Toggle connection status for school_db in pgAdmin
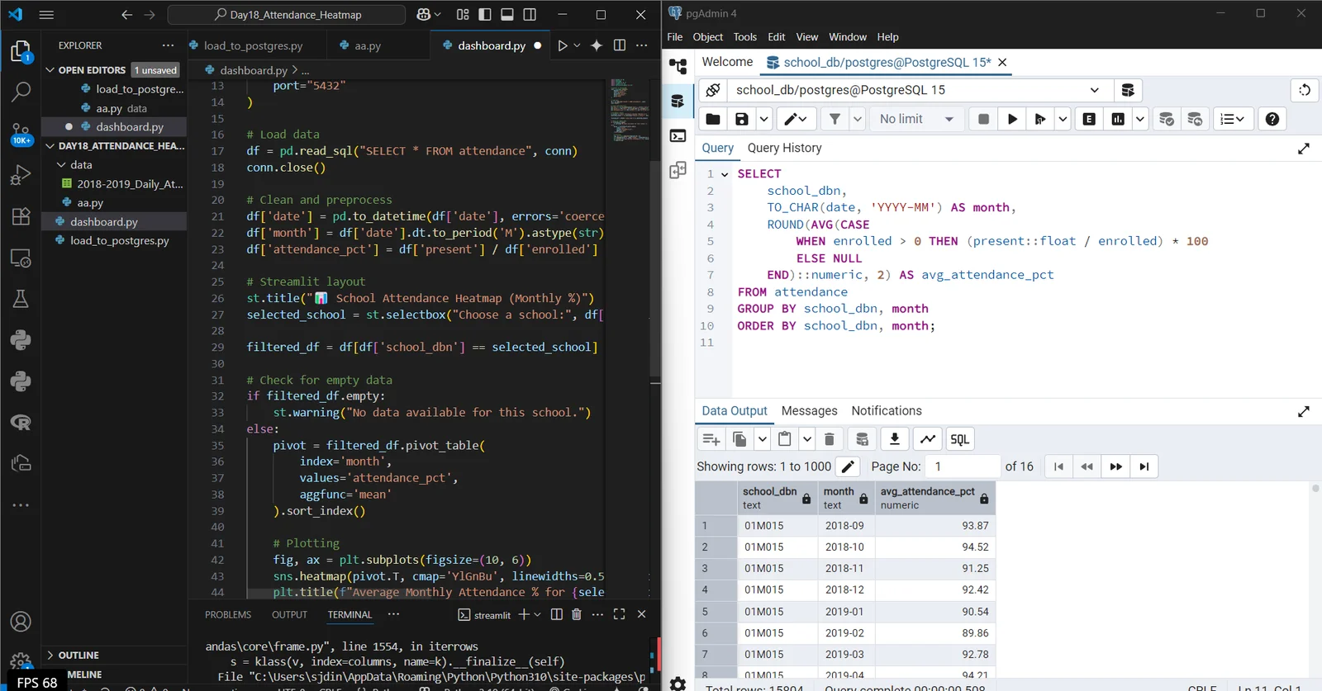 pos(713,90)
